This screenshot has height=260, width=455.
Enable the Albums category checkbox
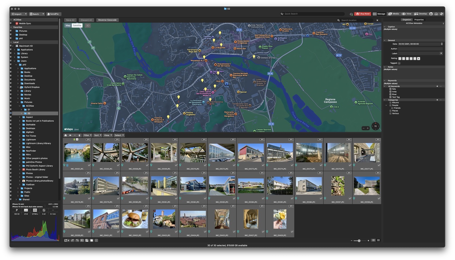tap(390, 103)
